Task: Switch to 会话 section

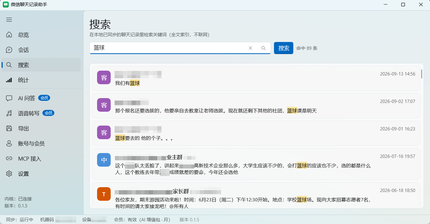Action: [x=41, y=50]
